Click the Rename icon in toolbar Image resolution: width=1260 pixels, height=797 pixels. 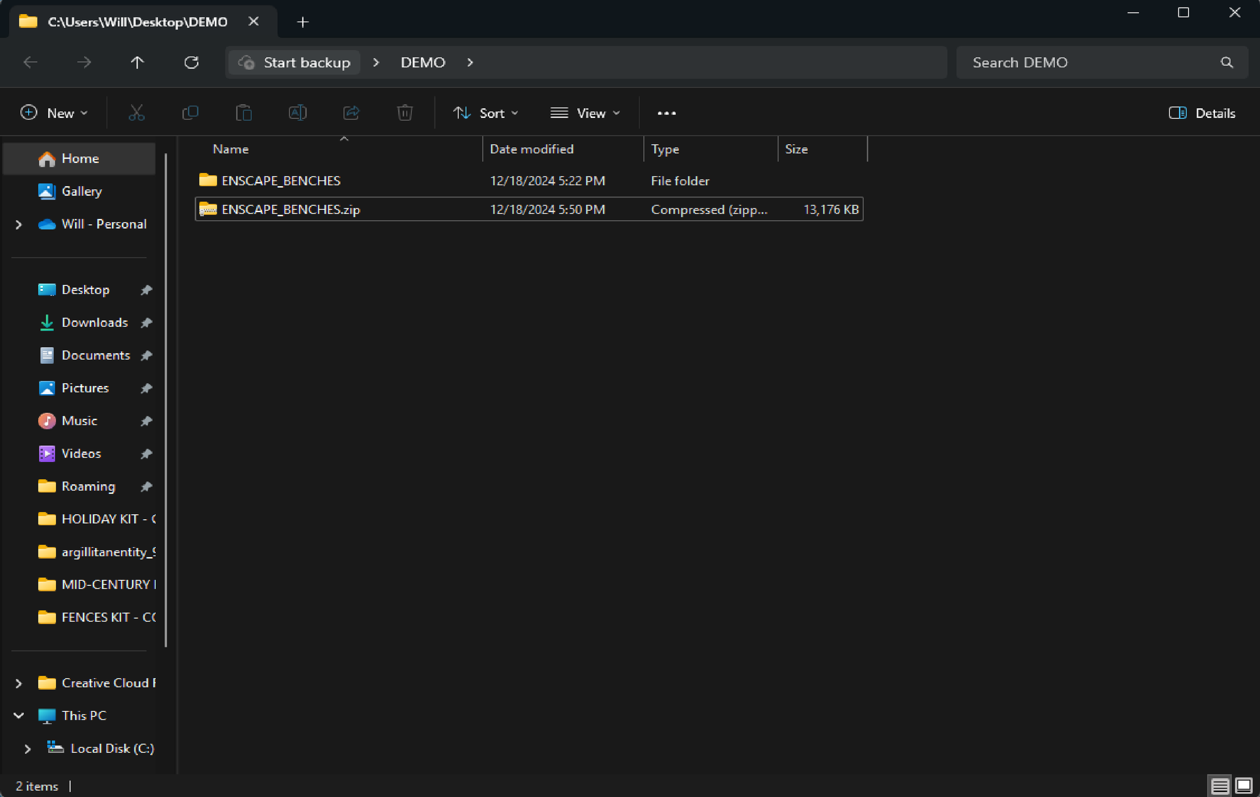click(297, 113)
